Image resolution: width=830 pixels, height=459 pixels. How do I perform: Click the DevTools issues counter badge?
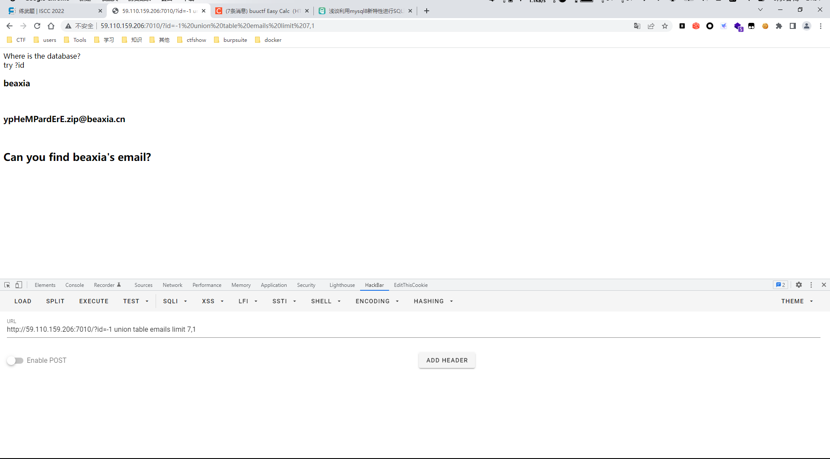tap(781, 285)
